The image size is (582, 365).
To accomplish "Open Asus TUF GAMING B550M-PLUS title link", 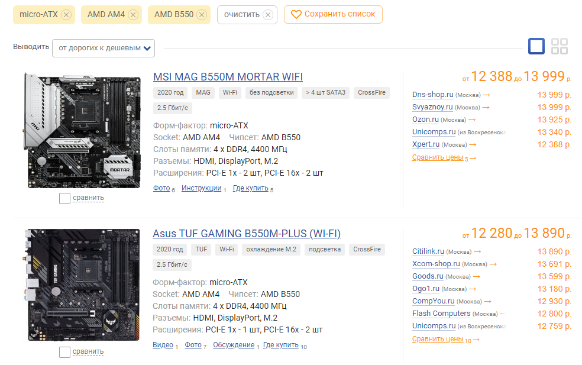I will [247, 234].
